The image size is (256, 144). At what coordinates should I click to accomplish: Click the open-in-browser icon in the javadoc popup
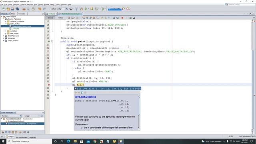coord(82,92)
